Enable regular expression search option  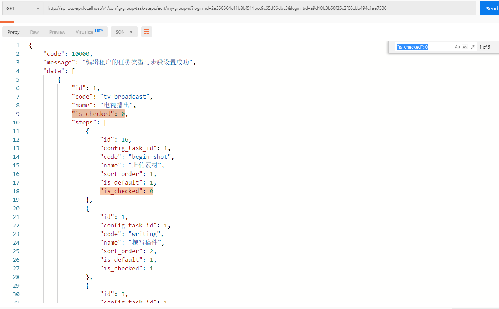pos(473,47)
